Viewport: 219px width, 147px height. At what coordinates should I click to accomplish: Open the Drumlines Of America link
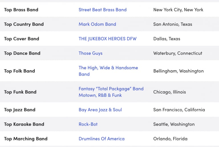click(x=102, y=139)
